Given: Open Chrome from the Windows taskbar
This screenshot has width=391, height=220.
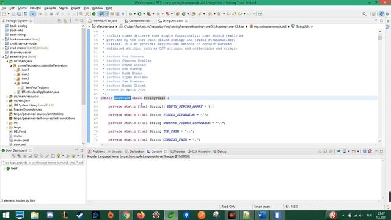Looking at the screenshot, I should [x=126, y=215].
